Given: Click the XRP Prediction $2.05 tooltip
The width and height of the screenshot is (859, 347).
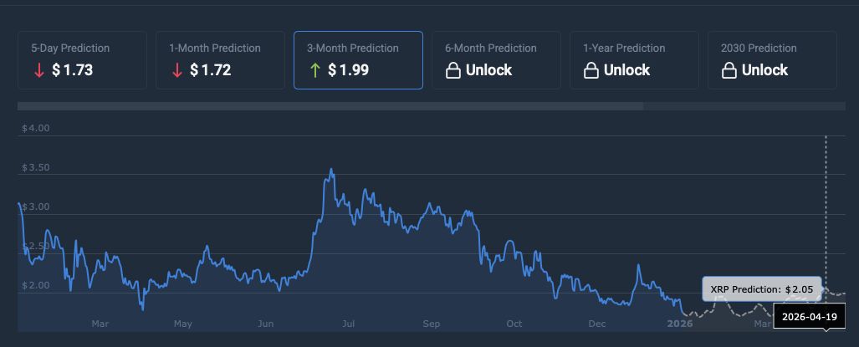Looking at the screenshot, I should click(761, 288).
